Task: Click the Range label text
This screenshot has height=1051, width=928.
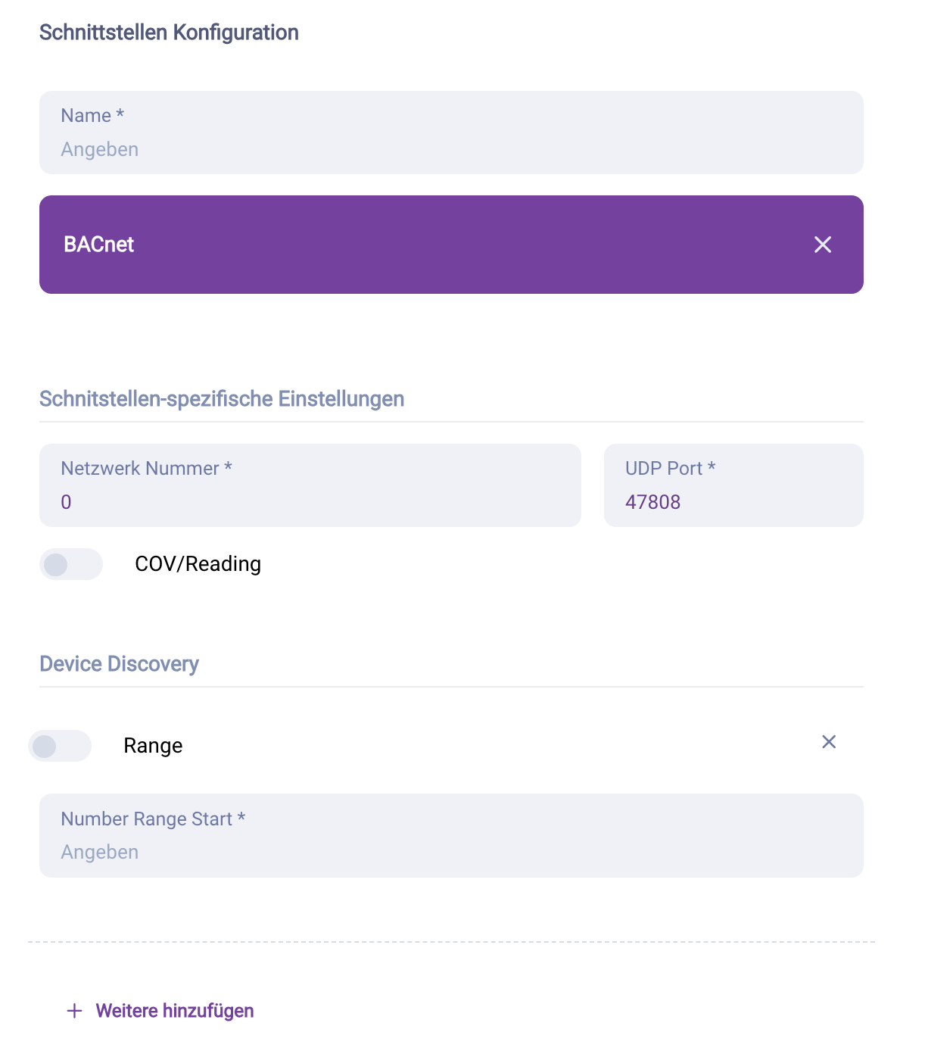Action: (153, 746)
